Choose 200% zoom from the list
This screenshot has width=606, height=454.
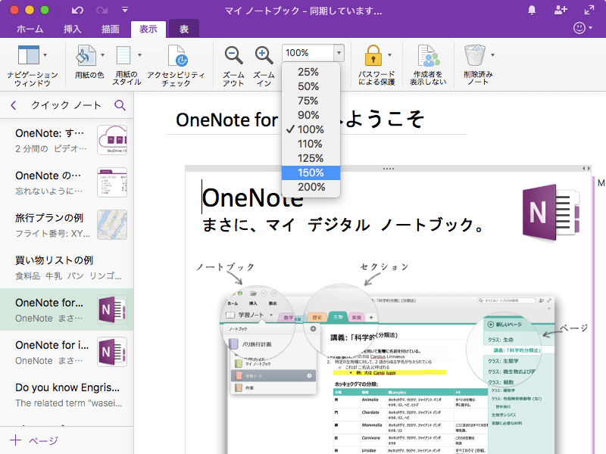pos(311,187)
